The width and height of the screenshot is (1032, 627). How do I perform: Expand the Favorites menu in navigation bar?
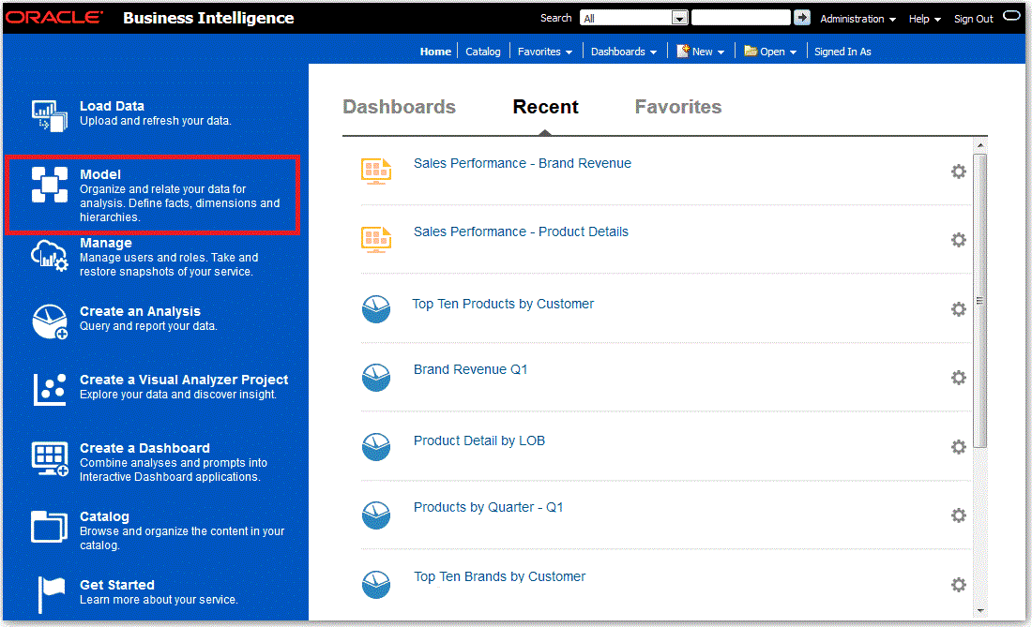tap(544, 52)
